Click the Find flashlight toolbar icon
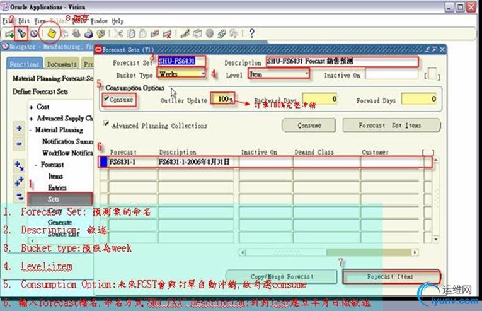Image resolution: width=482 pixels, height=311 pixels. 21,33
